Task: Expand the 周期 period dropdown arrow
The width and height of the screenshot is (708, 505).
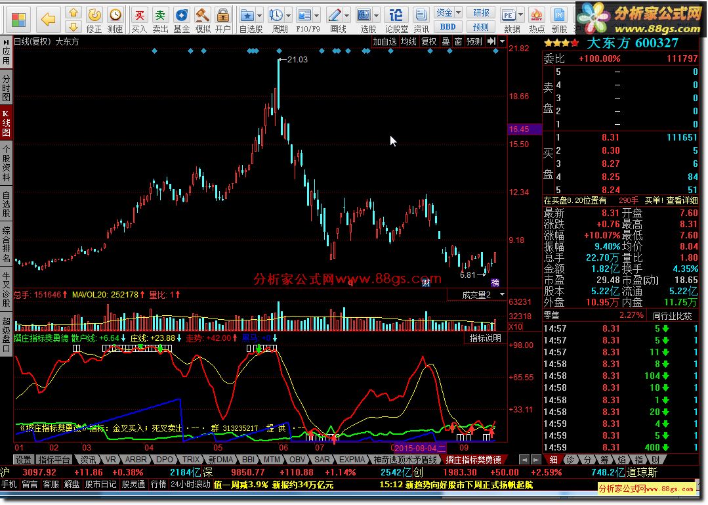Action: [288, 15]
